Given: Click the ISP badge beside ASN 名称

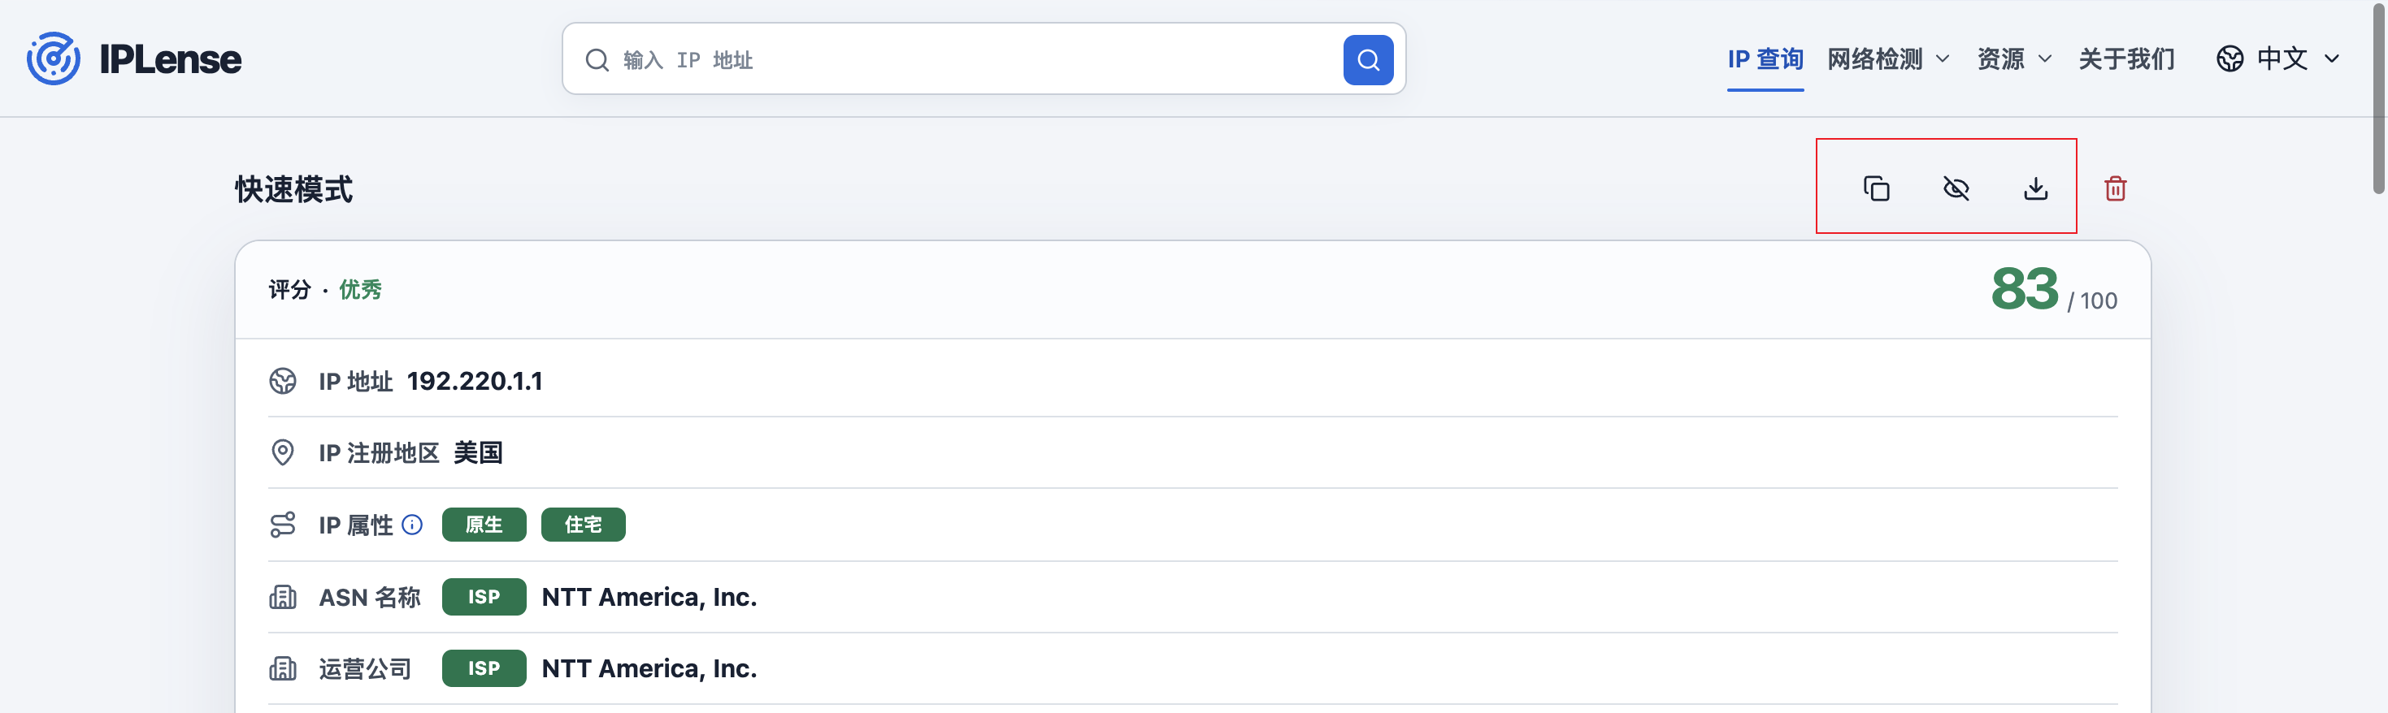Looking at the screenshot, I should click(x=484, y=597).
